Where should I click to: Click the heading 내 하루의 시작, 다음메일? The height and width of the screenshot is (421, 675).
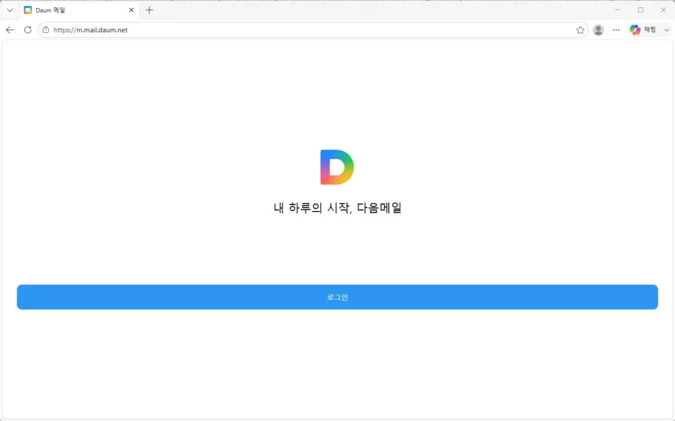pyautogui.click(x=337, y=208)
